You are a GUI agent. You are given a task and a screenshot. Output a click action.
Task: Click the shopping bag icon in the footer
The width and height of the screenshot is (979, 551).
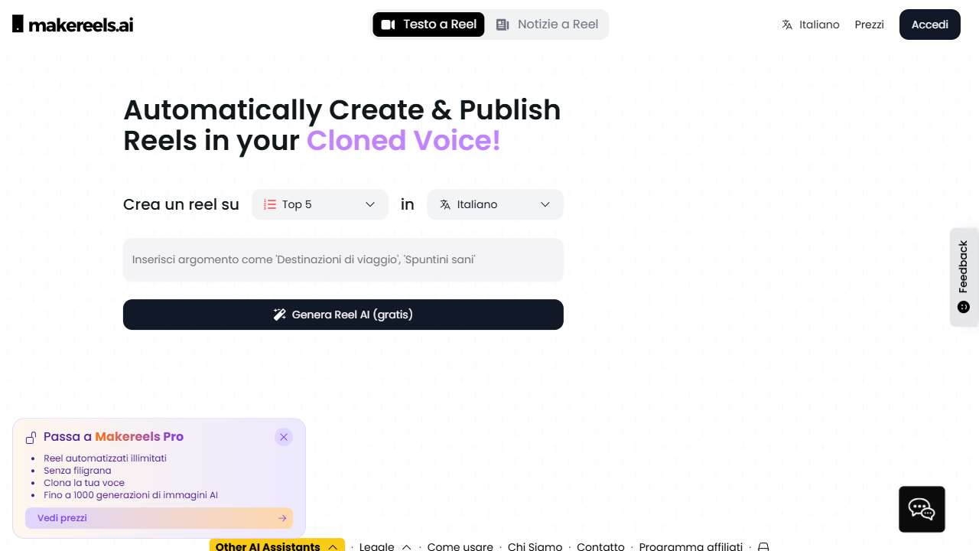click(763, 546)
